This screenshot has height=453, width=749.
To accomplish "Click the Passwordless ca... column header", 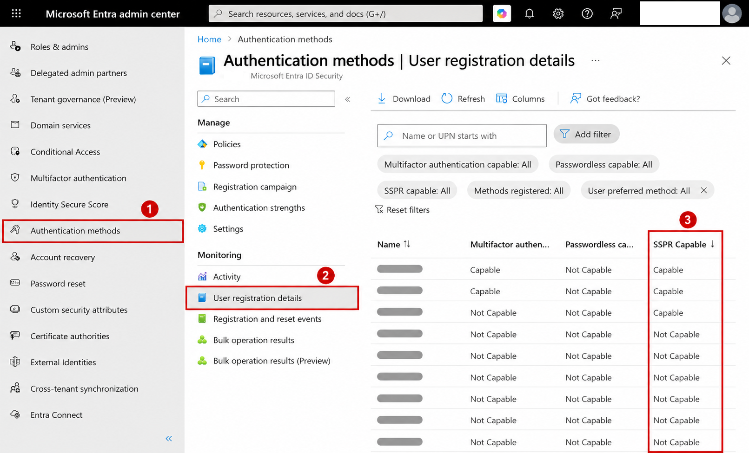I will coord(599,245).
